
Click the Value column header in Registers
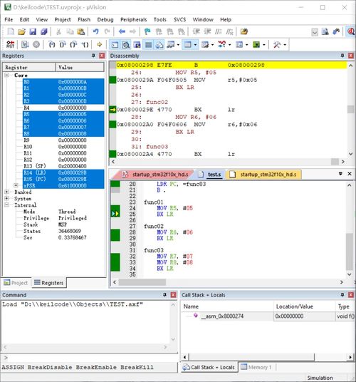click(x=80, y=67)
